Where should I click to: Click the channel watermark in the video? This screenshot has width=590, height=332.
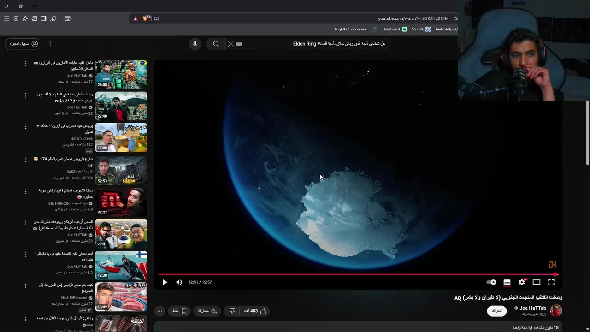[552, 265]
